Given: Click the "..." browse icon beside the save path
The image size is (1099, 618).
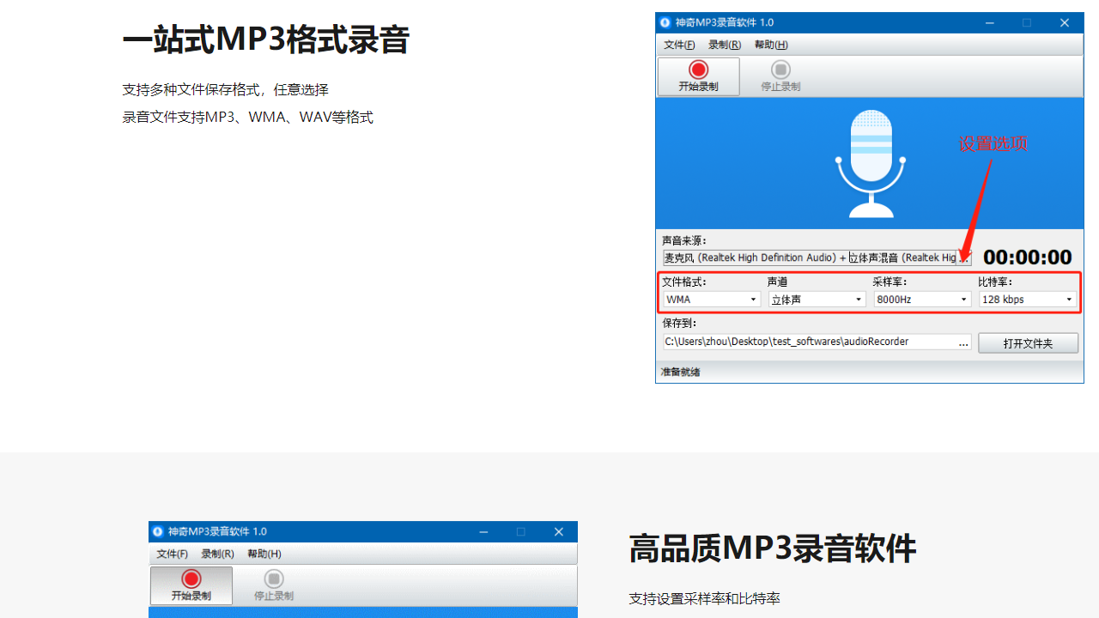Looking at the screenshot, I should pyautogui.click(x=963, y=342).
